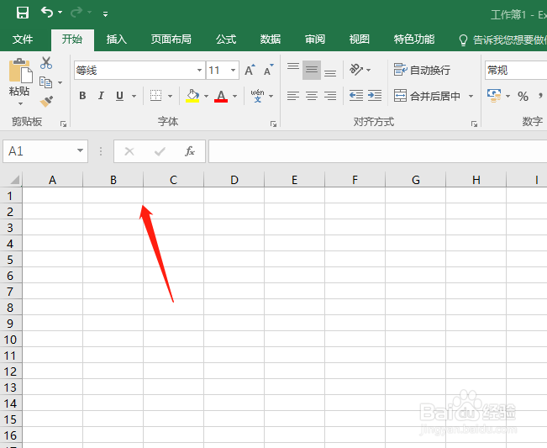Select Align Right icon
Image resolution: width=547 pixels, height=448 pixels.
pos(330,96)
